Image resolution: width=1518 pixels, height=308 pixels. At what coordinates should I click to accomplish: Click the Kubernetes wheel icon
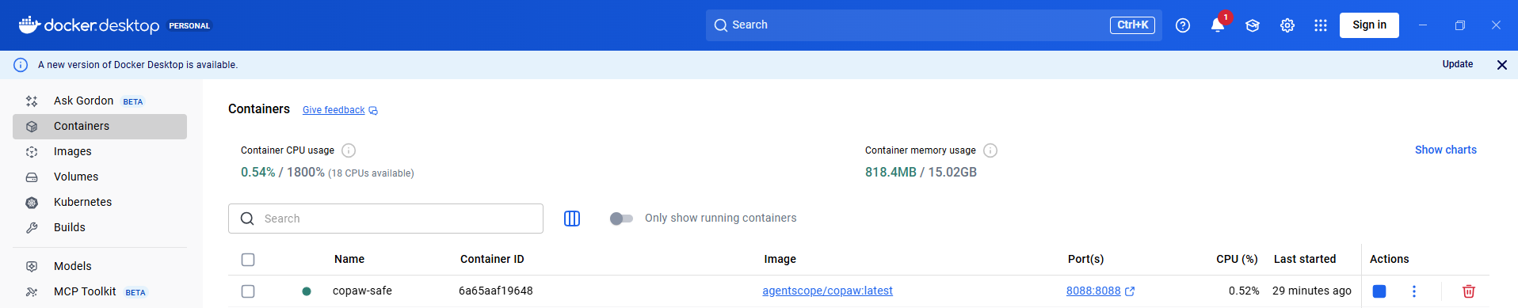coord(32,202)
